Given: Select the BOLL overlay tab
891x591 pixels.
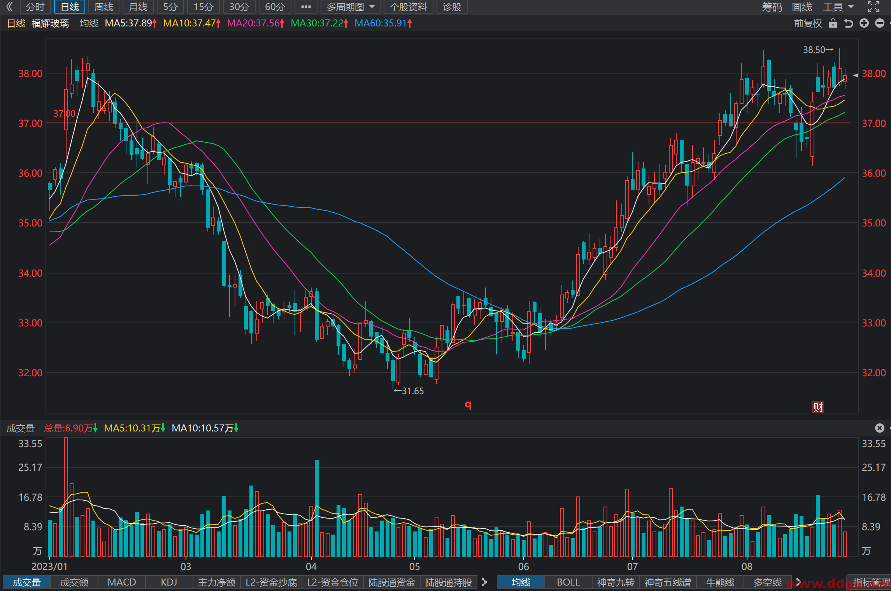Looking at the screenshot, I should (568, 582).
